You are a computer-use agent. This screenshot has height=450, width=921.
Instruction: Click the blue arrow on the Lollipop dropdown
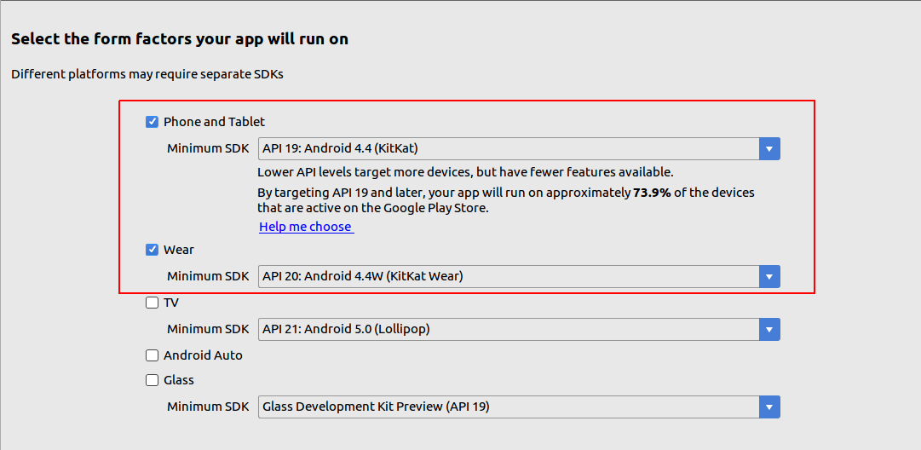[769, 329]
